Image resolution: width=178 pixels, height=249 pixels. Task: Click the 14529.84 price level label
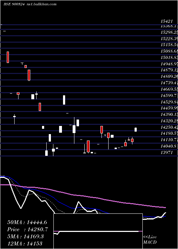coord(169,102)
